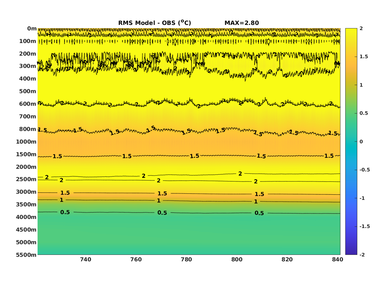
Task: Click the '400m' depth tick label
Action: 28,79
